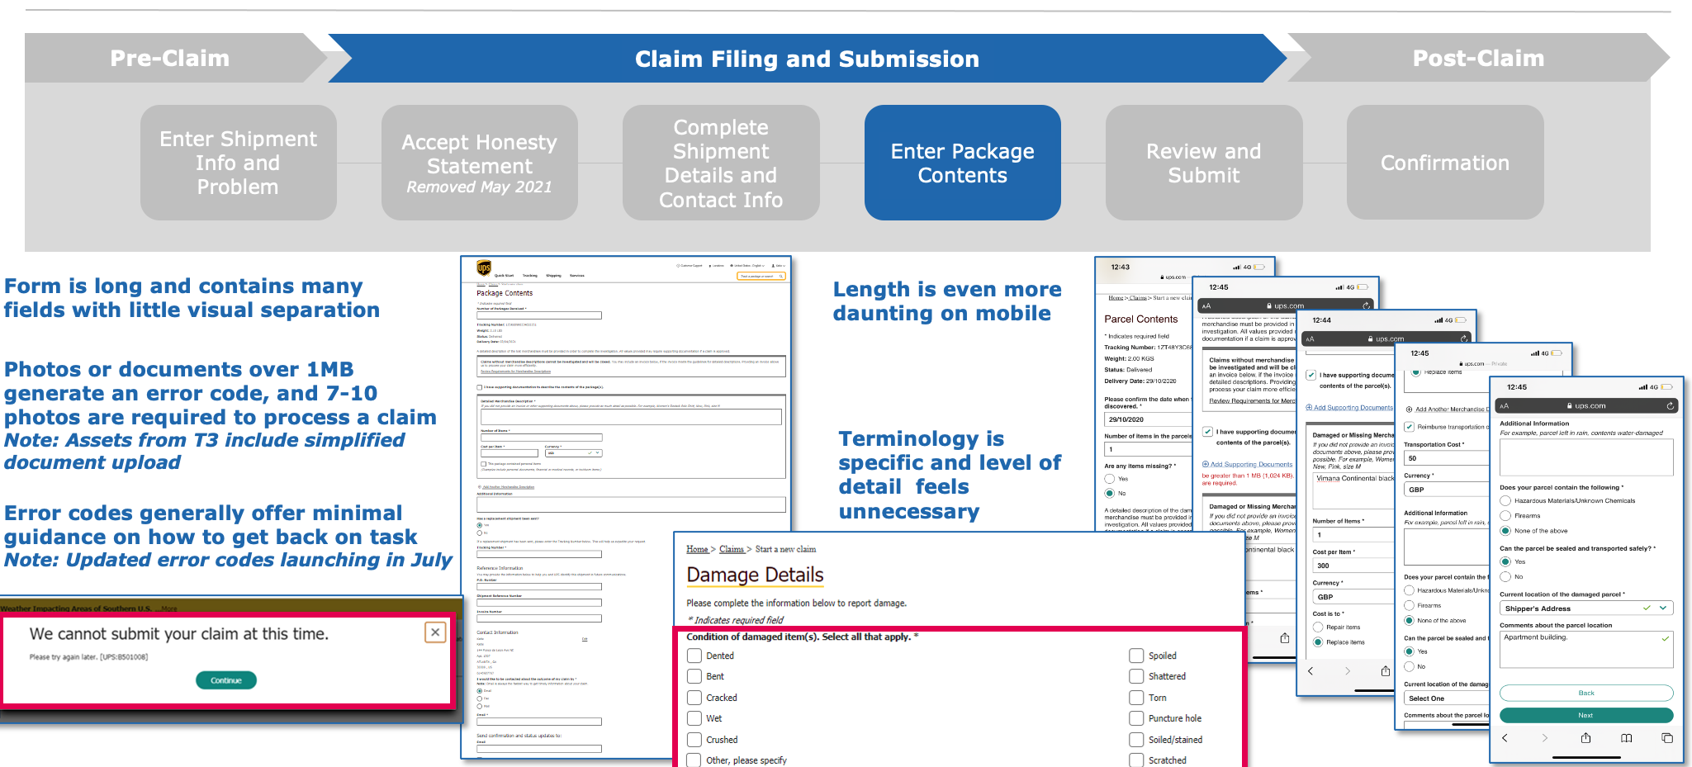The height and width of the screenshot is (767, 1692).
Task: Click Add Supporting Documents on 12:45 phone
Action: [x=1247, y=464]
